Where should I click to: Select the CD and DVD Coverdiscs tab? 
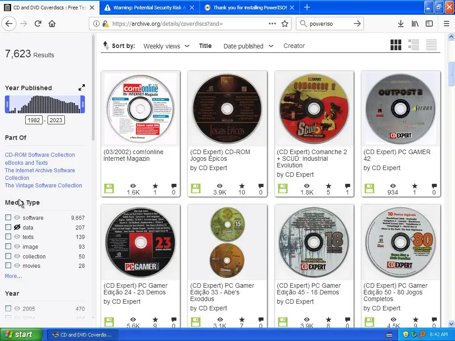click(49, 8)
